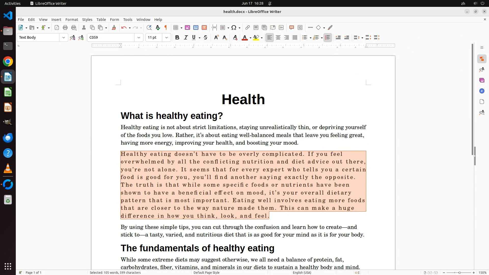Expand the 11 pt font size dropdown
489x275 pixels.
[167, 37]
